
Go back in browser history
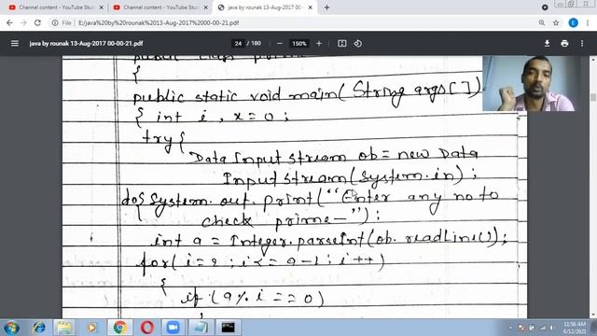point(9,22)
